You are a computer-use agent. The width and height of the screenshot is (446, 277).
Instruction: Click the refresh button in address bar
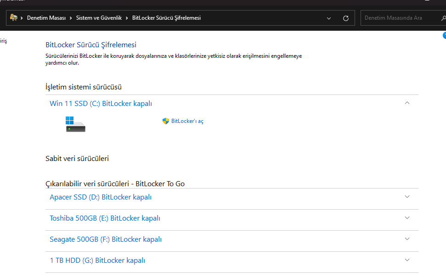(346, 18)
